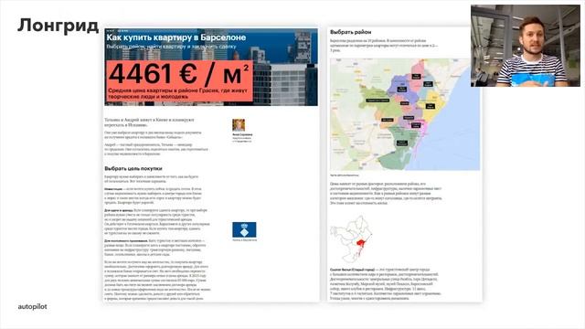Viewport: 585px width, 329px height.
Task: Click the red price banner "4461 € / м²"
Action: pyautogui.click(x=179, y=81)
